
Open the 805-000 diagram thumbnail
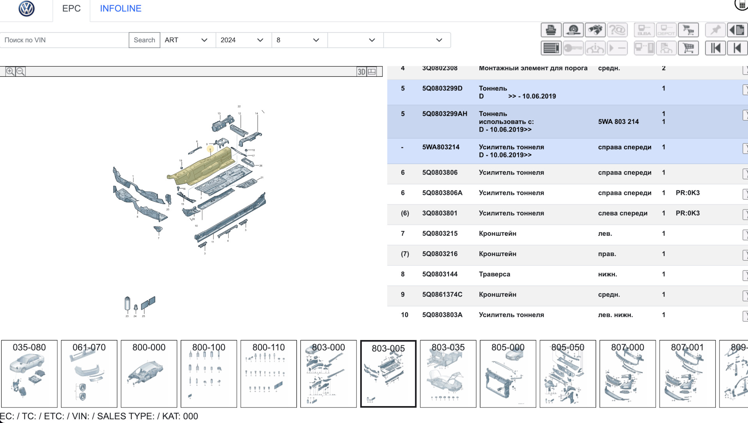508,373
